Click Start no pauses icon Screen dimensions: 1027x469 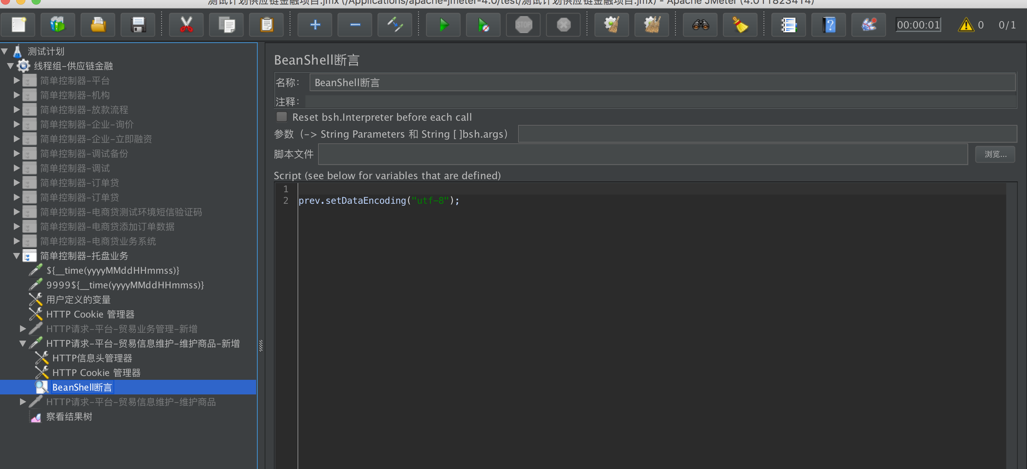(x=483, y=25)
